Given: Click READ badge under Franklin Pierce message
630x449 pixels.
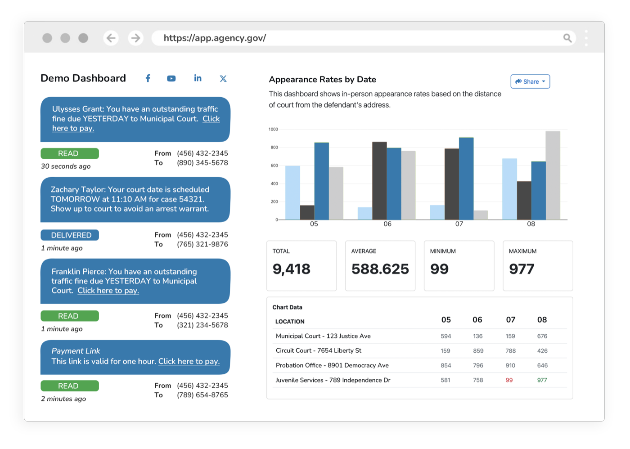Looking at the screenshot, I should pos(70,316).
